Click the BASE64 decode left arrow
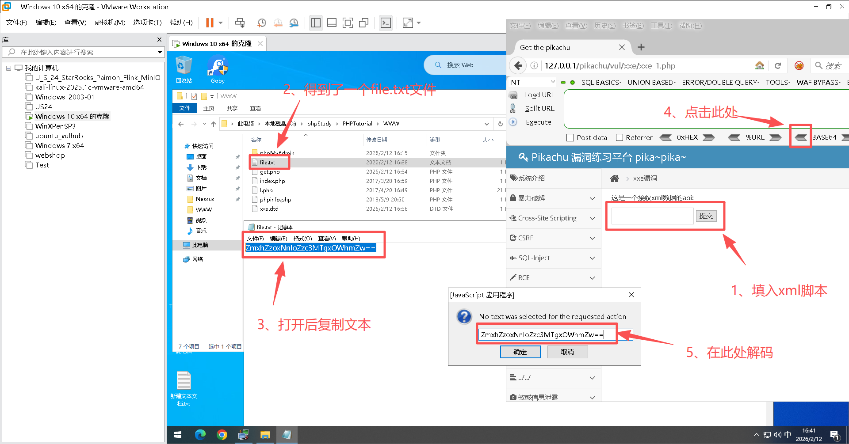 [x=800, y=137]
